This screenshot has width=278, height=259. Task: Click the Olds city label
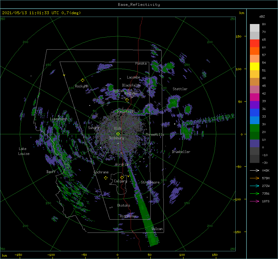pos(118,128)
